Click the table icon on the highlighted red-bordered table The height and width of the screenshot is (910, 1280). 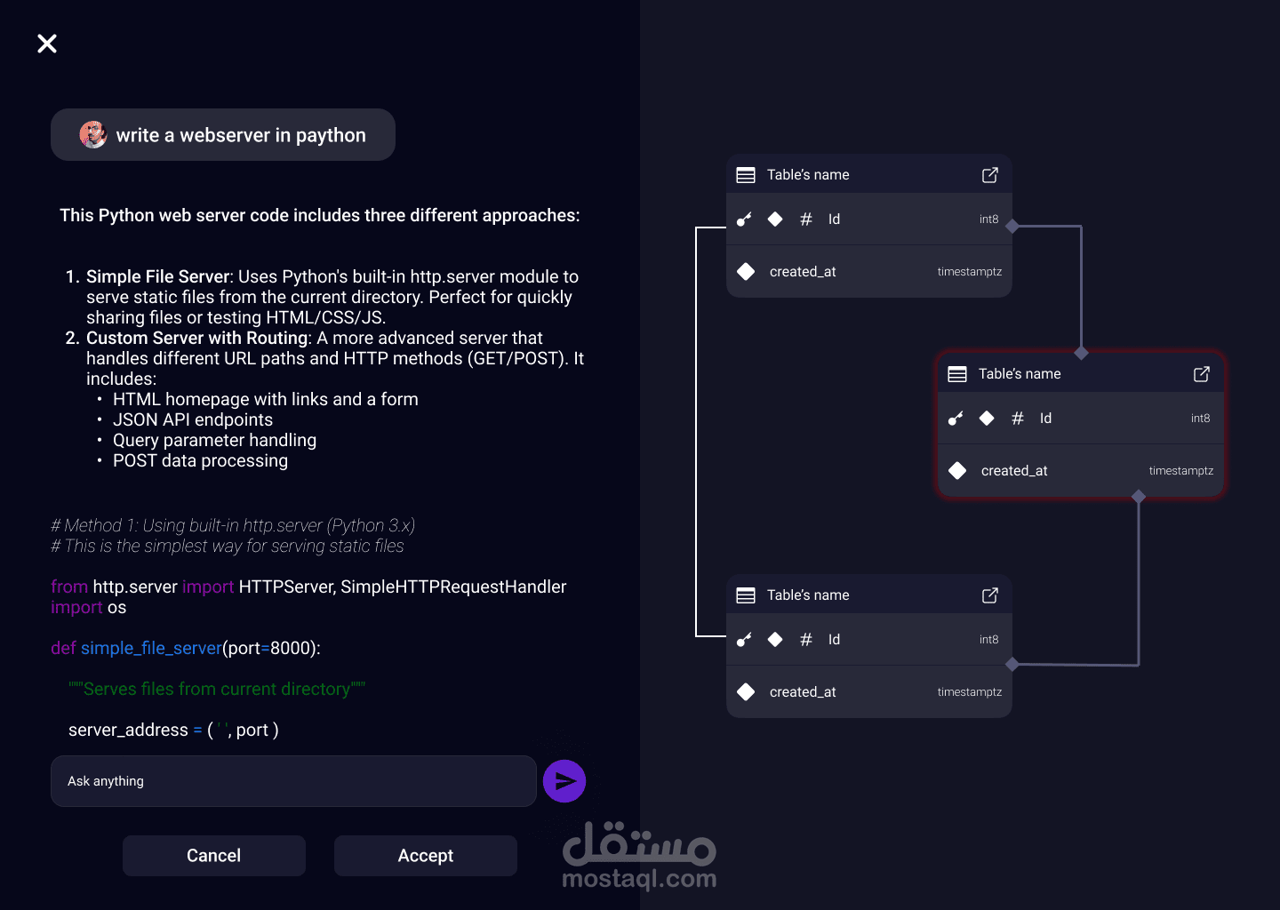point(956,373)
